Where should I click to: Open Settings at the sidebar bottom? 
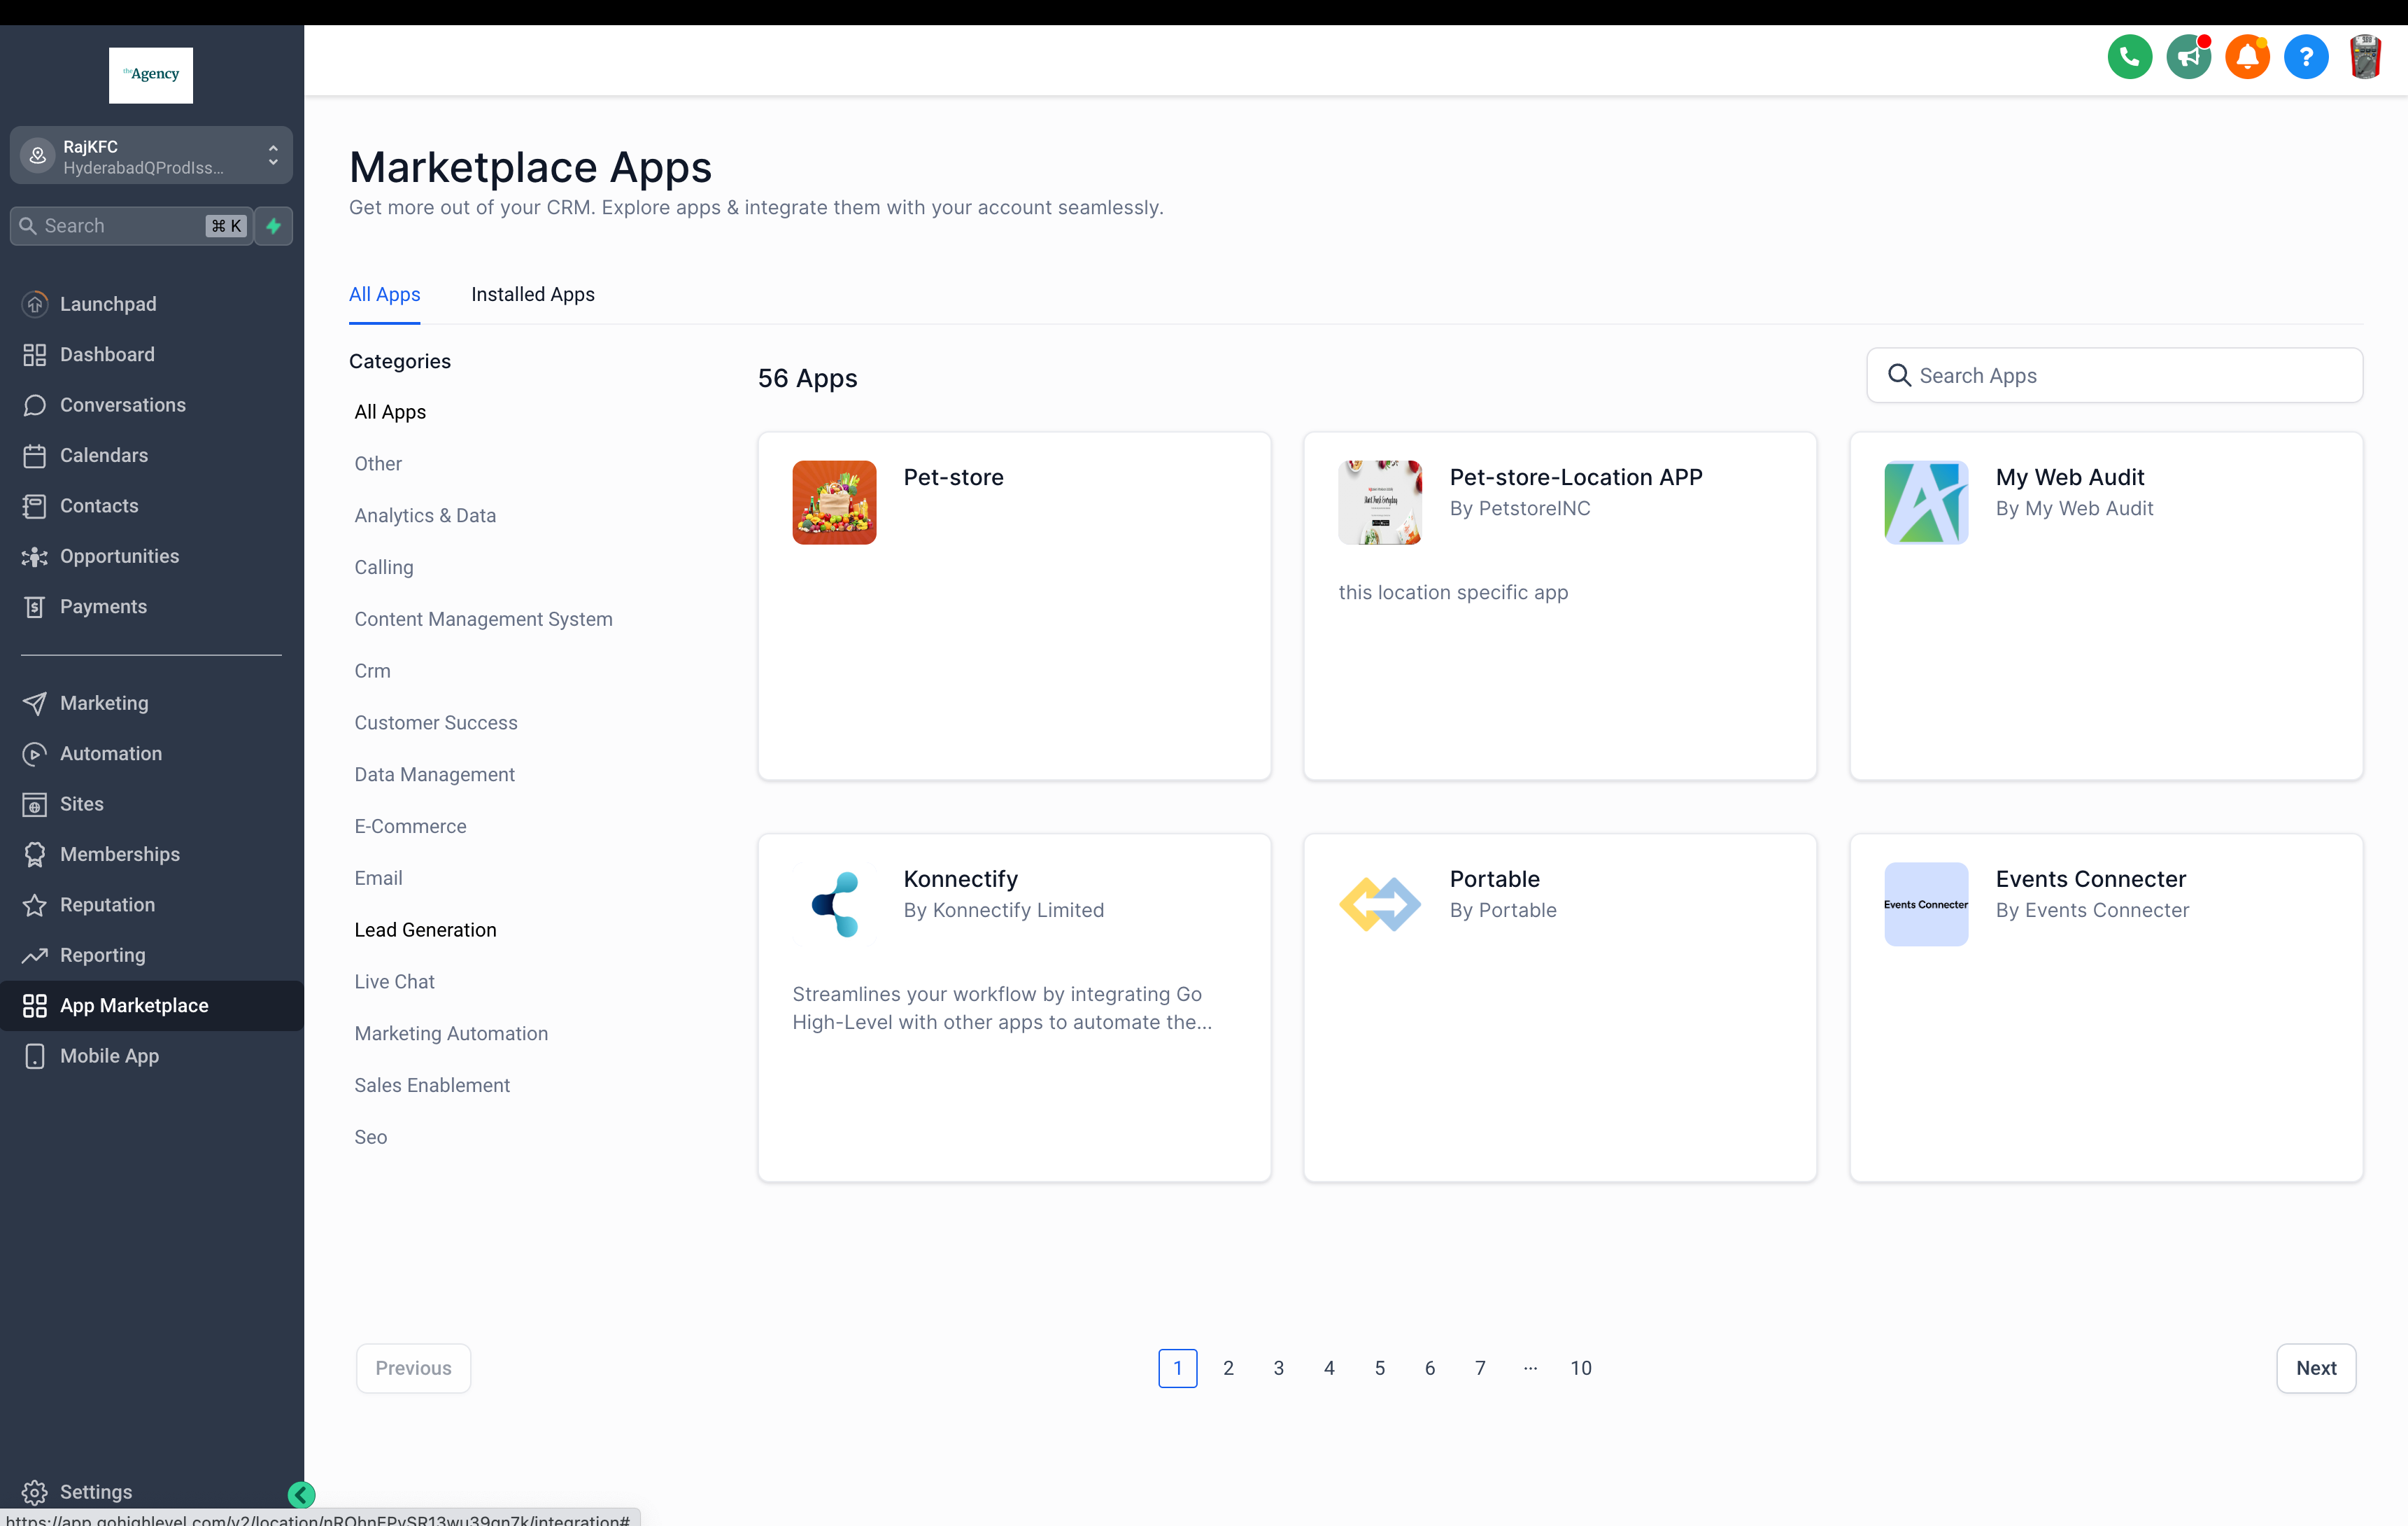click(96, 1491)
